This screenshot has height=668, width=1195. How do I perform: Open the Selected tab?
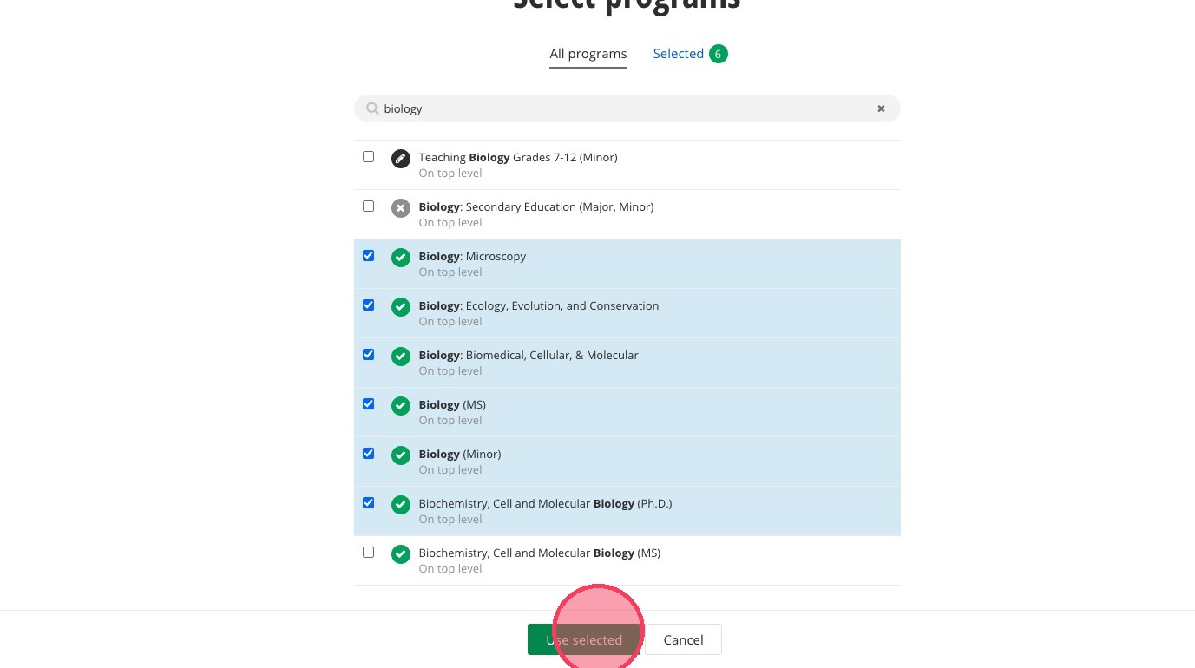click(x=678, y=54)
